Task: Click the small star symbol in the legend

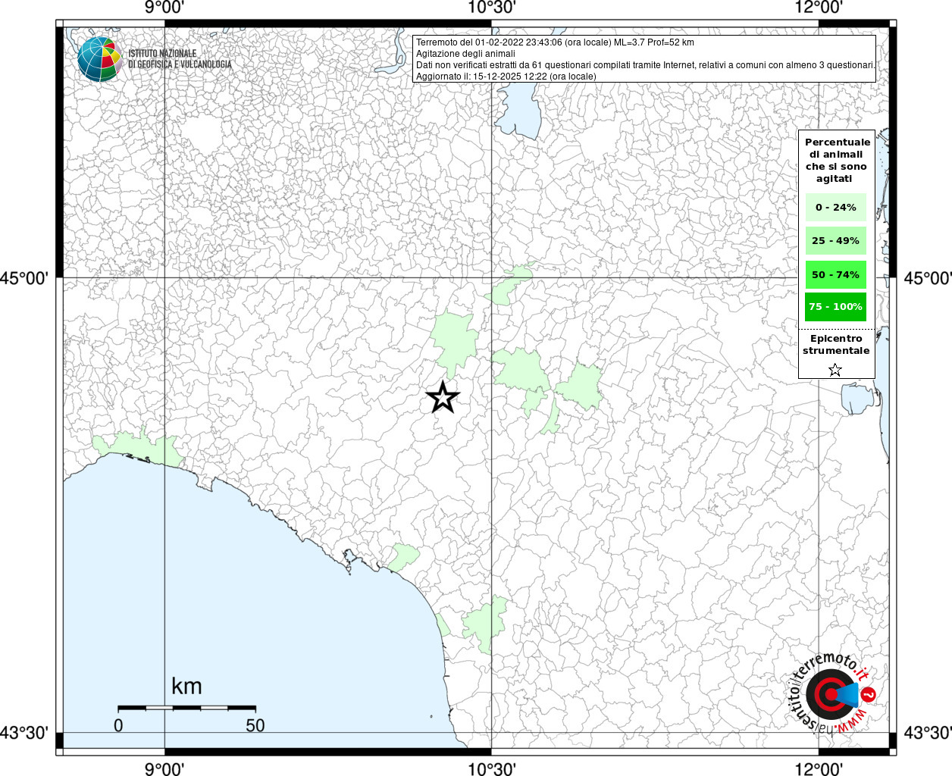Action: (835, 370)
